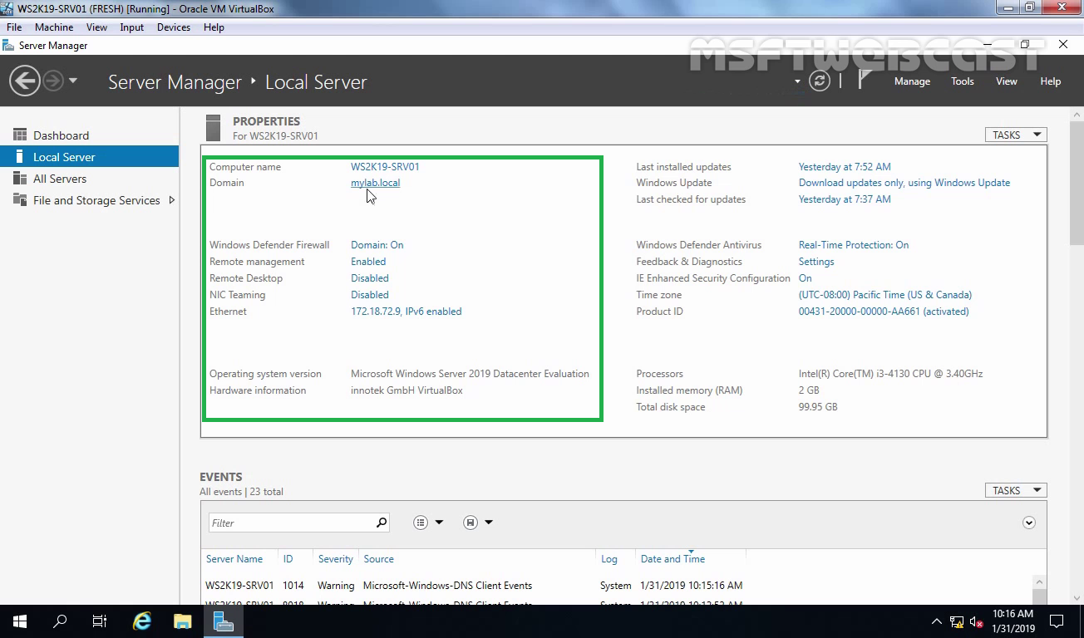Open the Events TASKS dropdown
1084x638 pixels.
1016,490
